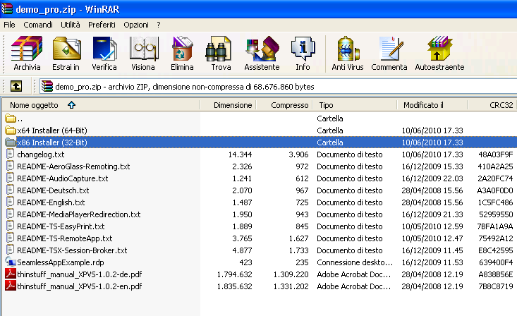Click PDF icon of thinstuff_manual_XPVS-1.0.2-de.pdf
Screen dimensions: 517x316
click(x=11, y=274)
